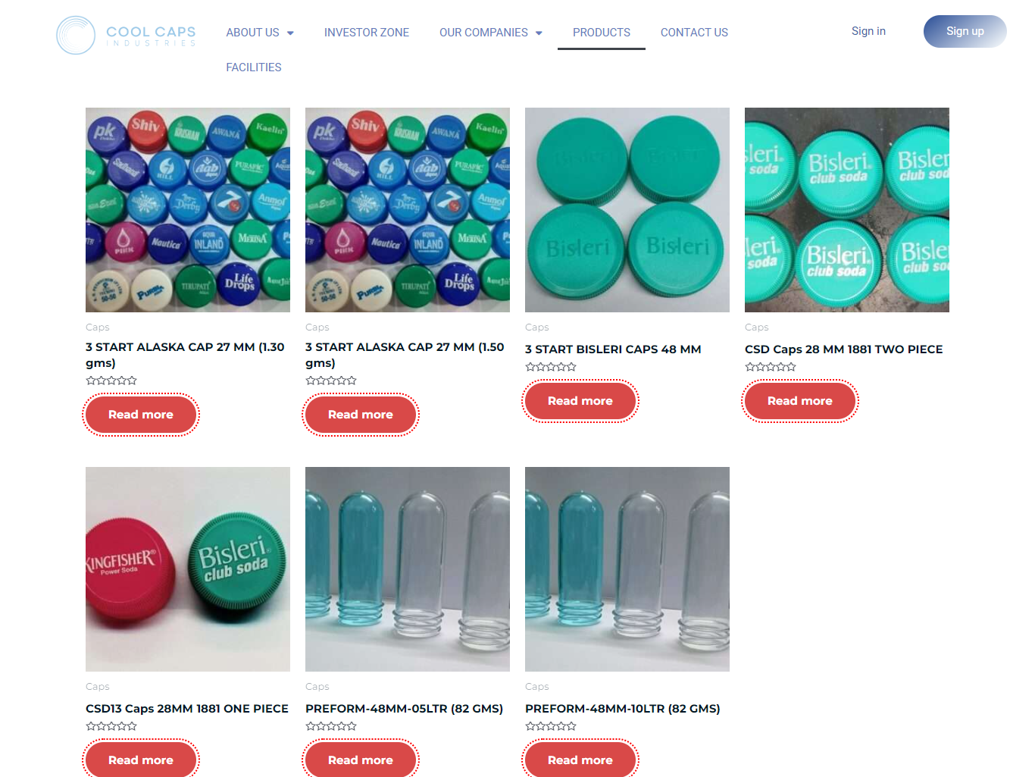The height and width of the screenshot is (777, 1035).
Task: Open the Kingfisher and Bisleri caps thumbnail
Action: coord(188,569)
